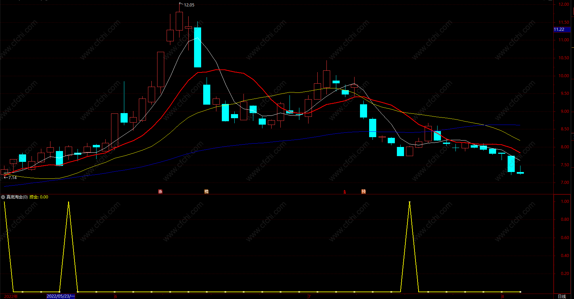Click the 2022/05/23 date label

click(x=61, y=296)
